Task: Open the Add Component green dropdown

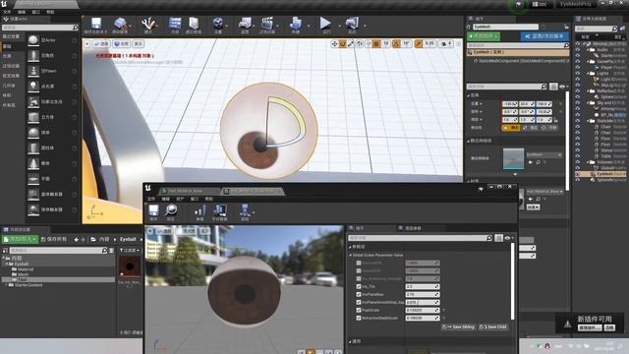Action: pyautogui.click(x=484, y=36)
